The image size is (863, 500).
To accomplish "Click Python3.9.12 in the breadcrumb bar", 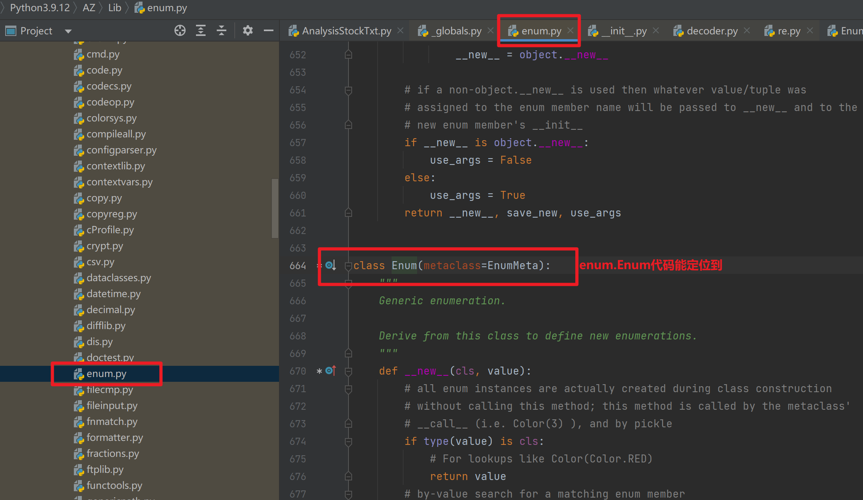I will [x=40, y=8].
